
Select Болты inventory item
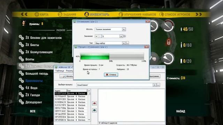pos(30,59)
